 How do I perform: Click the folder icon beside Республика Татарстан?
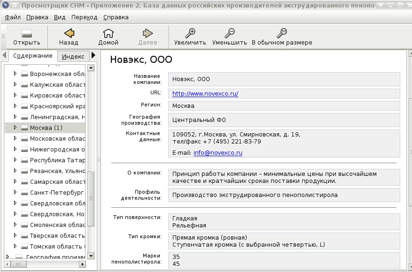24,160
